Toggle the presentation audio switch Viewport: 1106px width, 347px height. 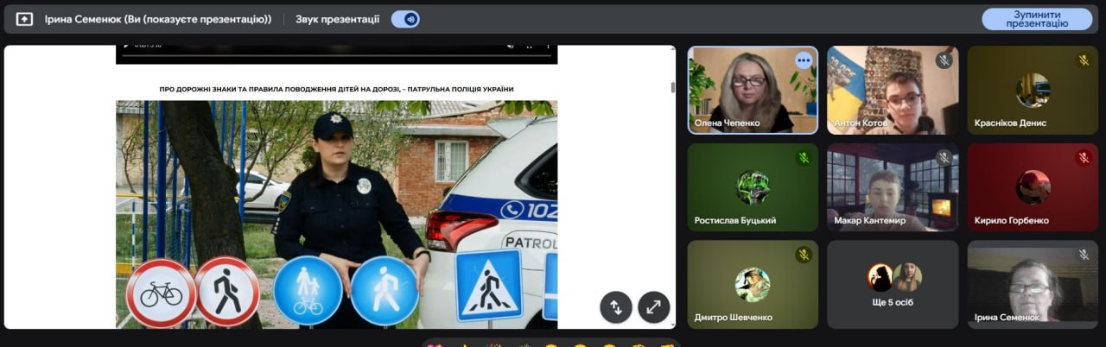(x=405, y=19)
